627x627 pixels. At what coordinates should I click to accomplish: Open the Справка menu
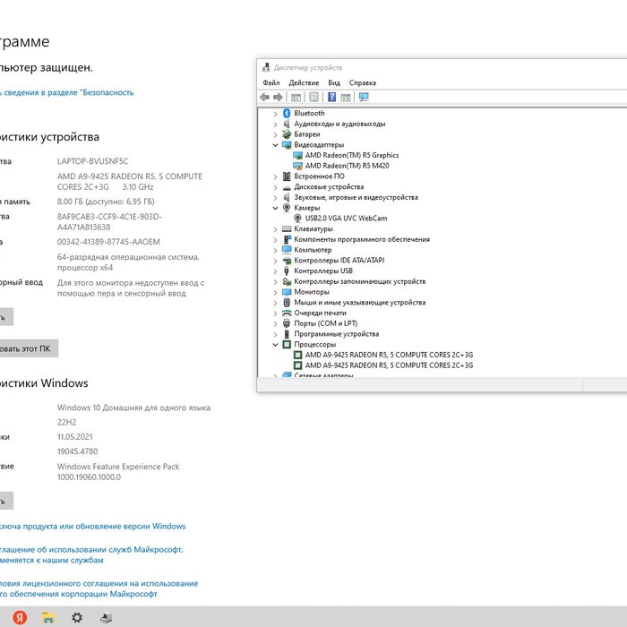pyautogui.click(x=362, y=82)
